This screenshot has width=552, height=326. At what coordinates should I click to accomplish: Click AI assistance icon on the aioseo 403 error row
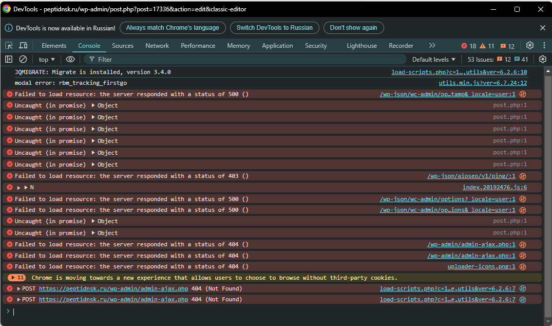pos(523,176)
